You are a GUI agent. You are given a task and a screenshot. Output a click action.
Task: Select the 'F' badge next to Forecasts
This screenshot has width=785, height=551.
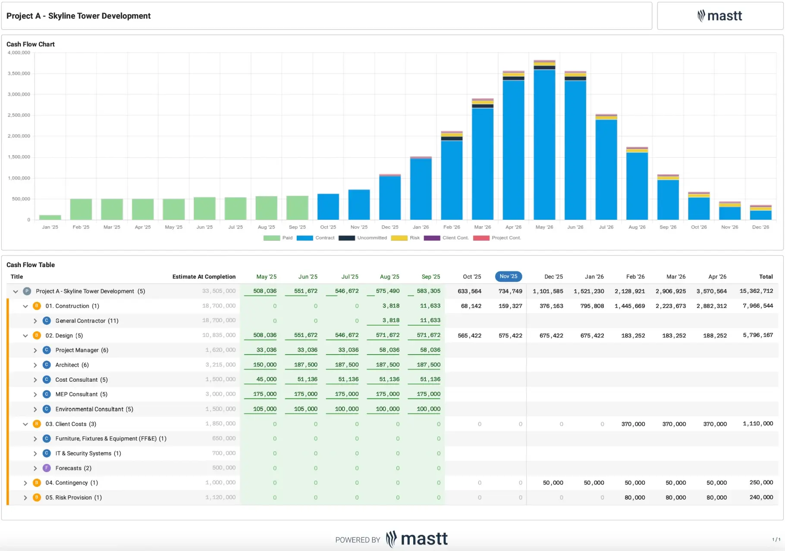click(x=46, y=468)
